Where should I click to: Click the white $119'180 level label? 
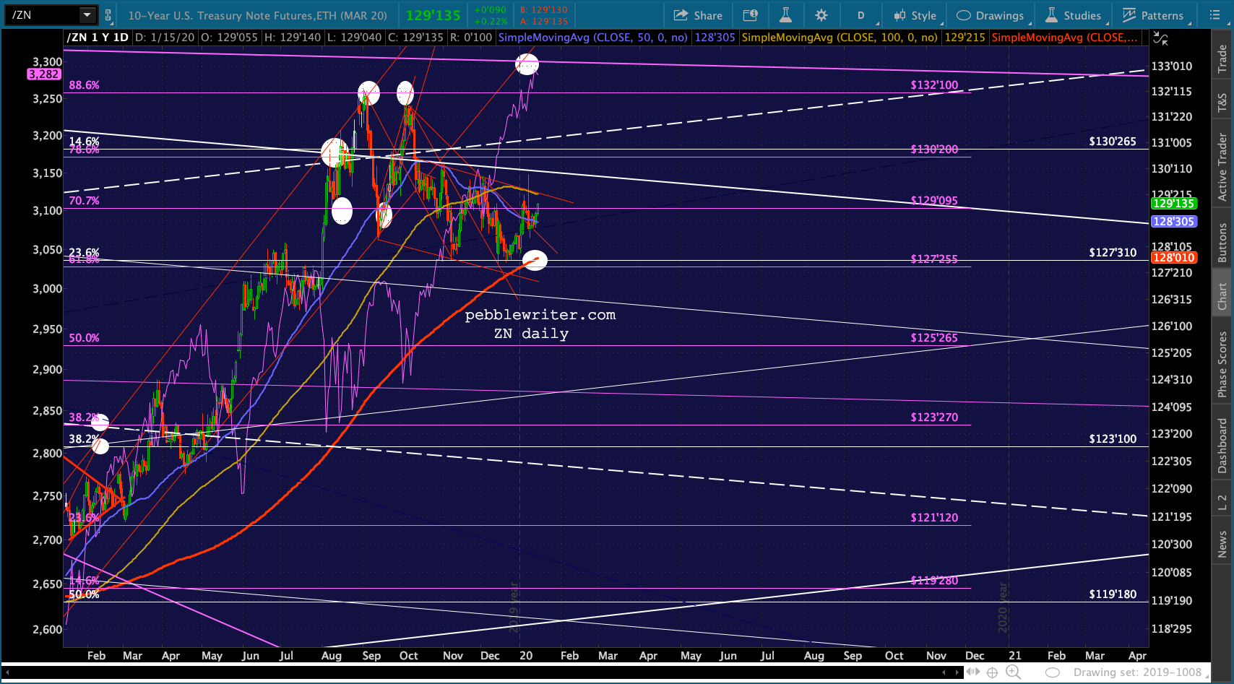pos(1113,594)
